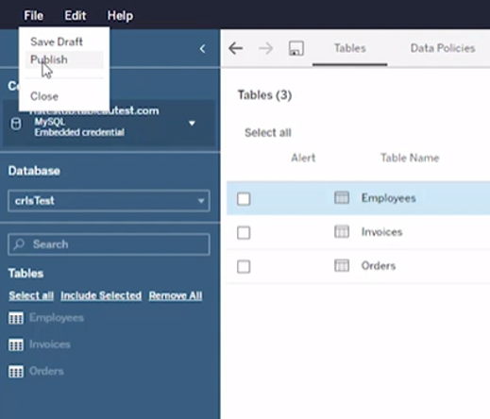Image resolution: width=490 pixels, height=419 pixels.
Task: Click the Employees table icon in sidebar
Action: 16,318
